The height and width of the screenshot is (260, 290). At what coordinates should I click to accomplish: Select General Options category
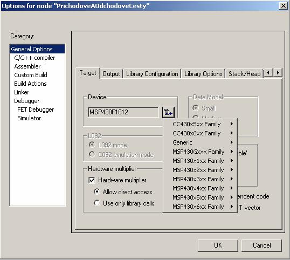click(x=37, y=49)
